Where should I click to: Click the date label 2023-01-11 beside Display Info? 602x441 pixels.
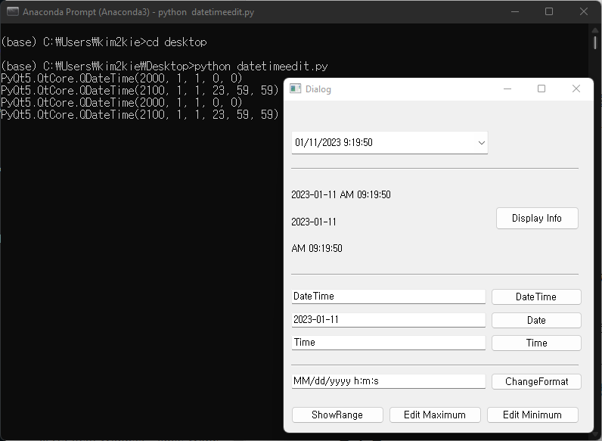(314, 222)
